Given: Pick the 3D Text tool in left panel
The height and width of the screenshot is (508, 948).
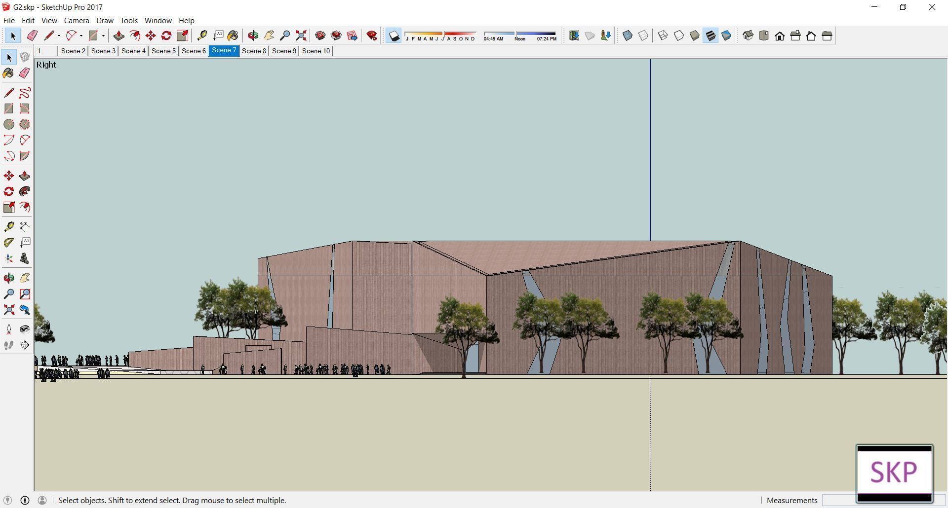Looking at the screenshot, I should point(25,258).
